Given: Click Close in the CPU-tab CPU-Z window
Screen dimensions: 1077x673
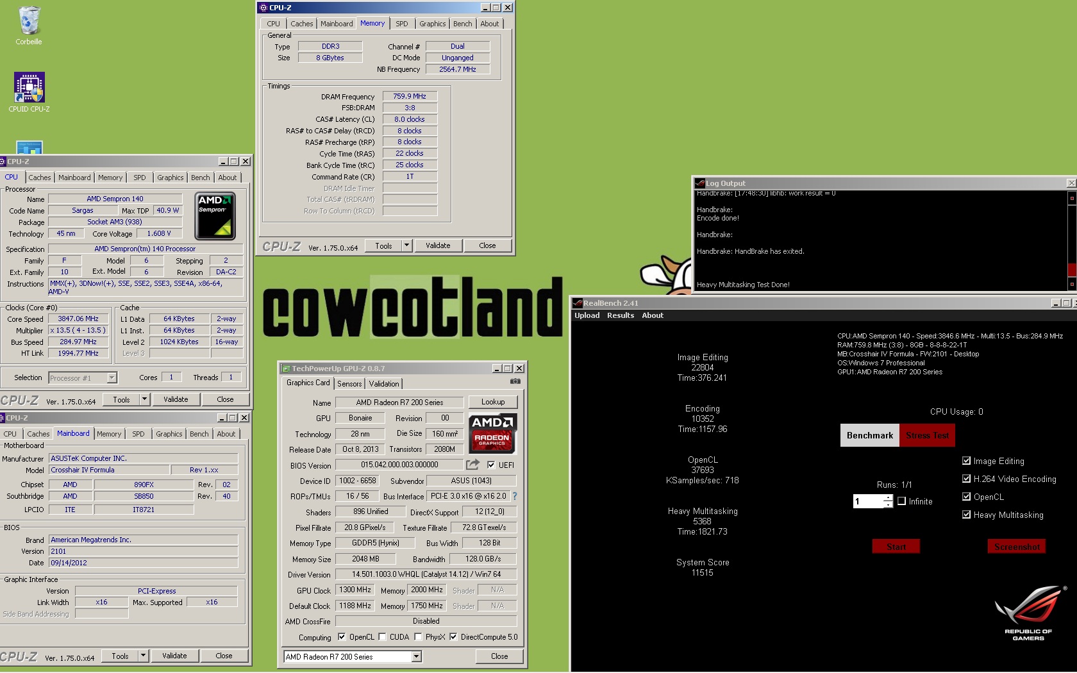Looking at the screenshot, I should click(225, 399).
